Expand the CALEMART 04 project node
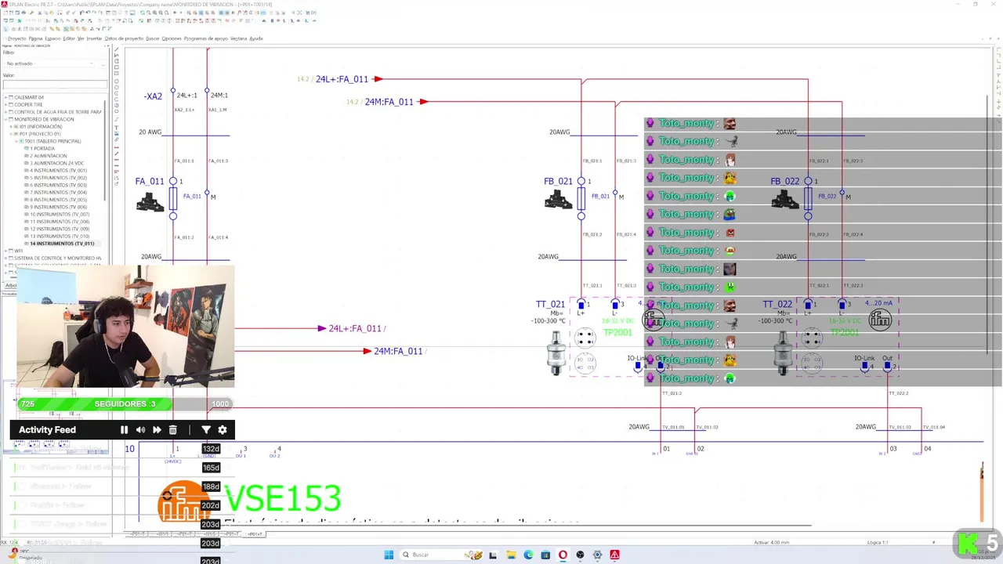The width and height of the screenshot is (1003, 564). (6, 97)
